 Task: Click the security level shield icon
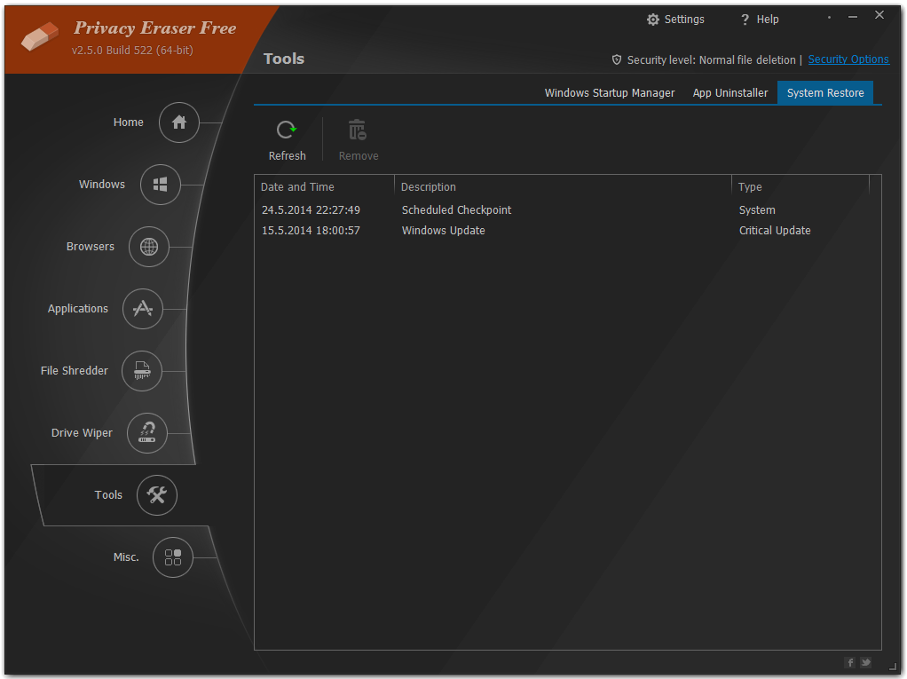(x=617, y=59)
